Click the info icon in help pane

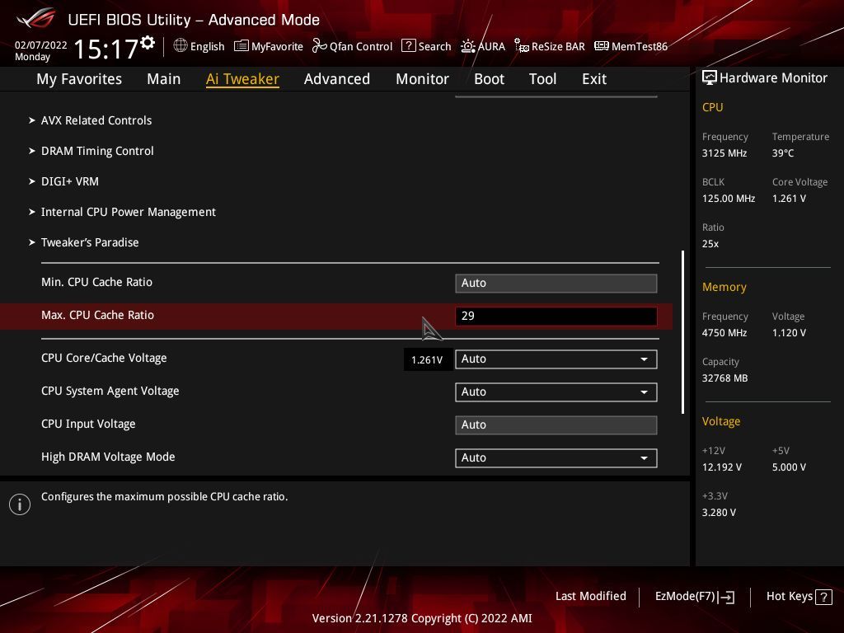pyautogui.click(x=20, y=504)
